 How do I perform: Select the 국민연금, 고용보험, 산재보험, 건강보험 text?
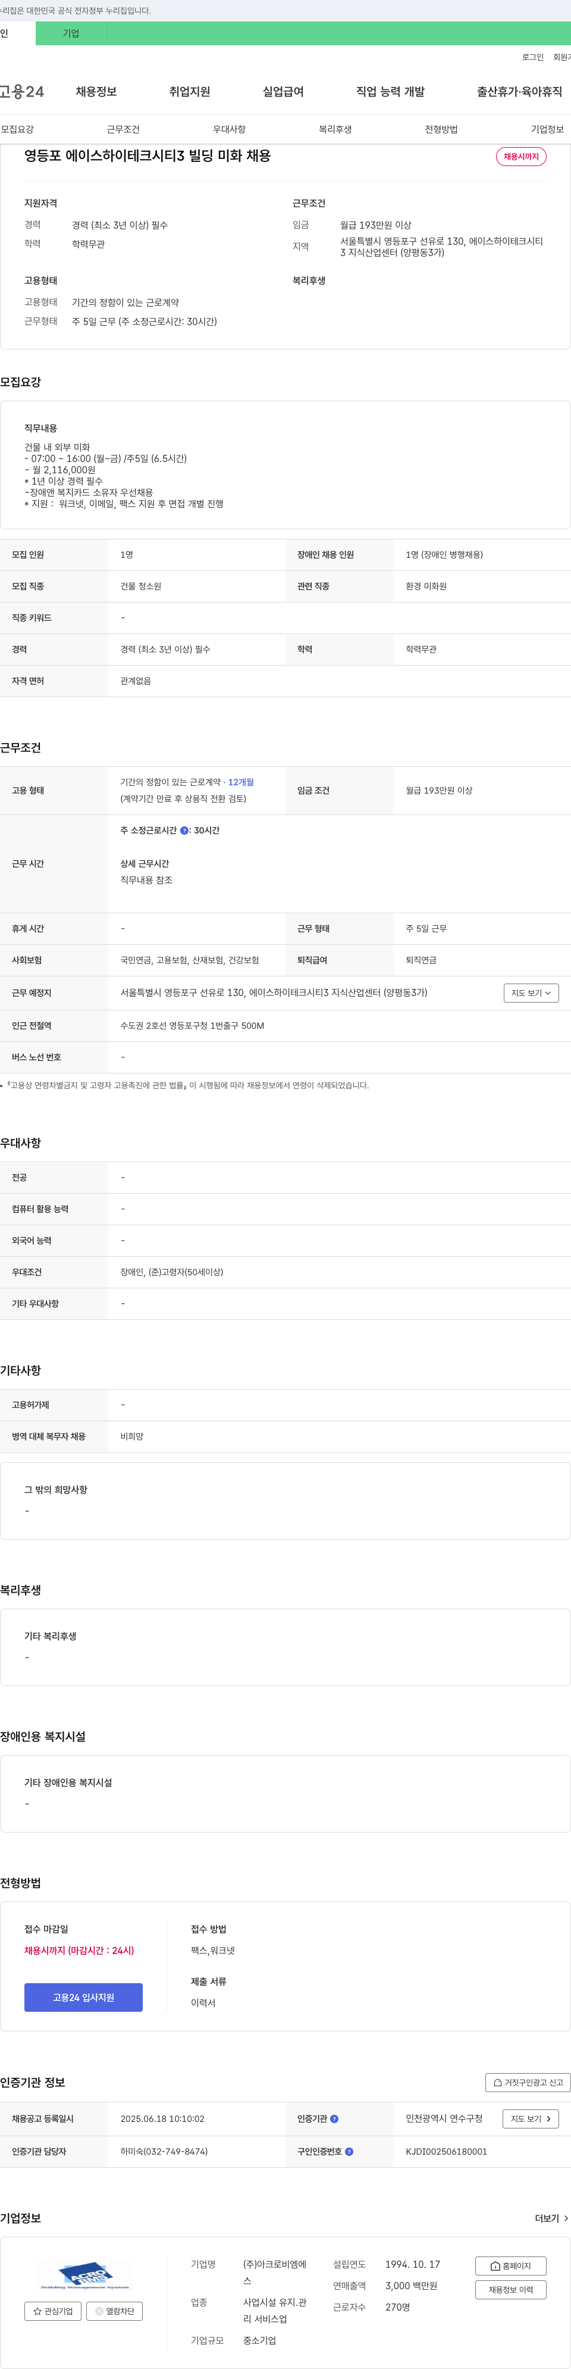click(189, 960)
